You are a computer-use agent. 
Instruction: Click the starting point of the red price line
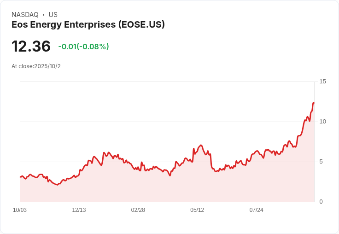(x=20, y=177)
